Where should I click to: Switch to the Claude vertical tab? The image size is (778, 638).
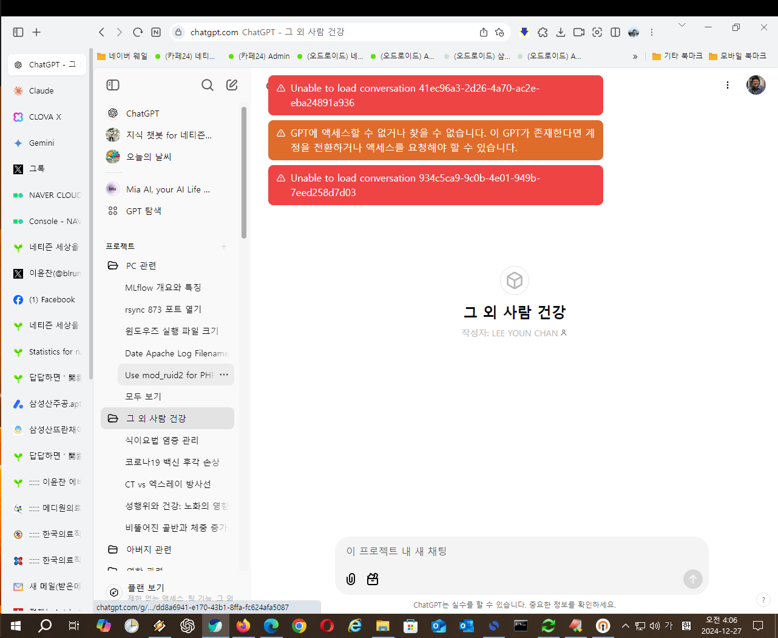pyautogui.click(x=47, y=90)
